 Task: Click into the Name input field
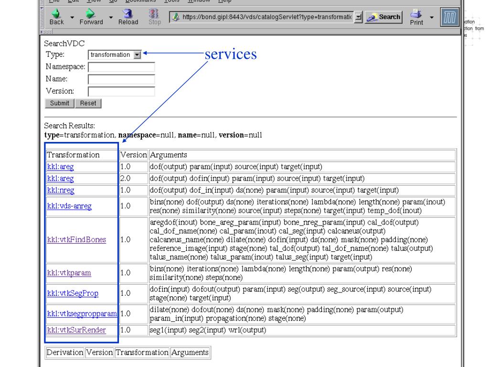121,79
